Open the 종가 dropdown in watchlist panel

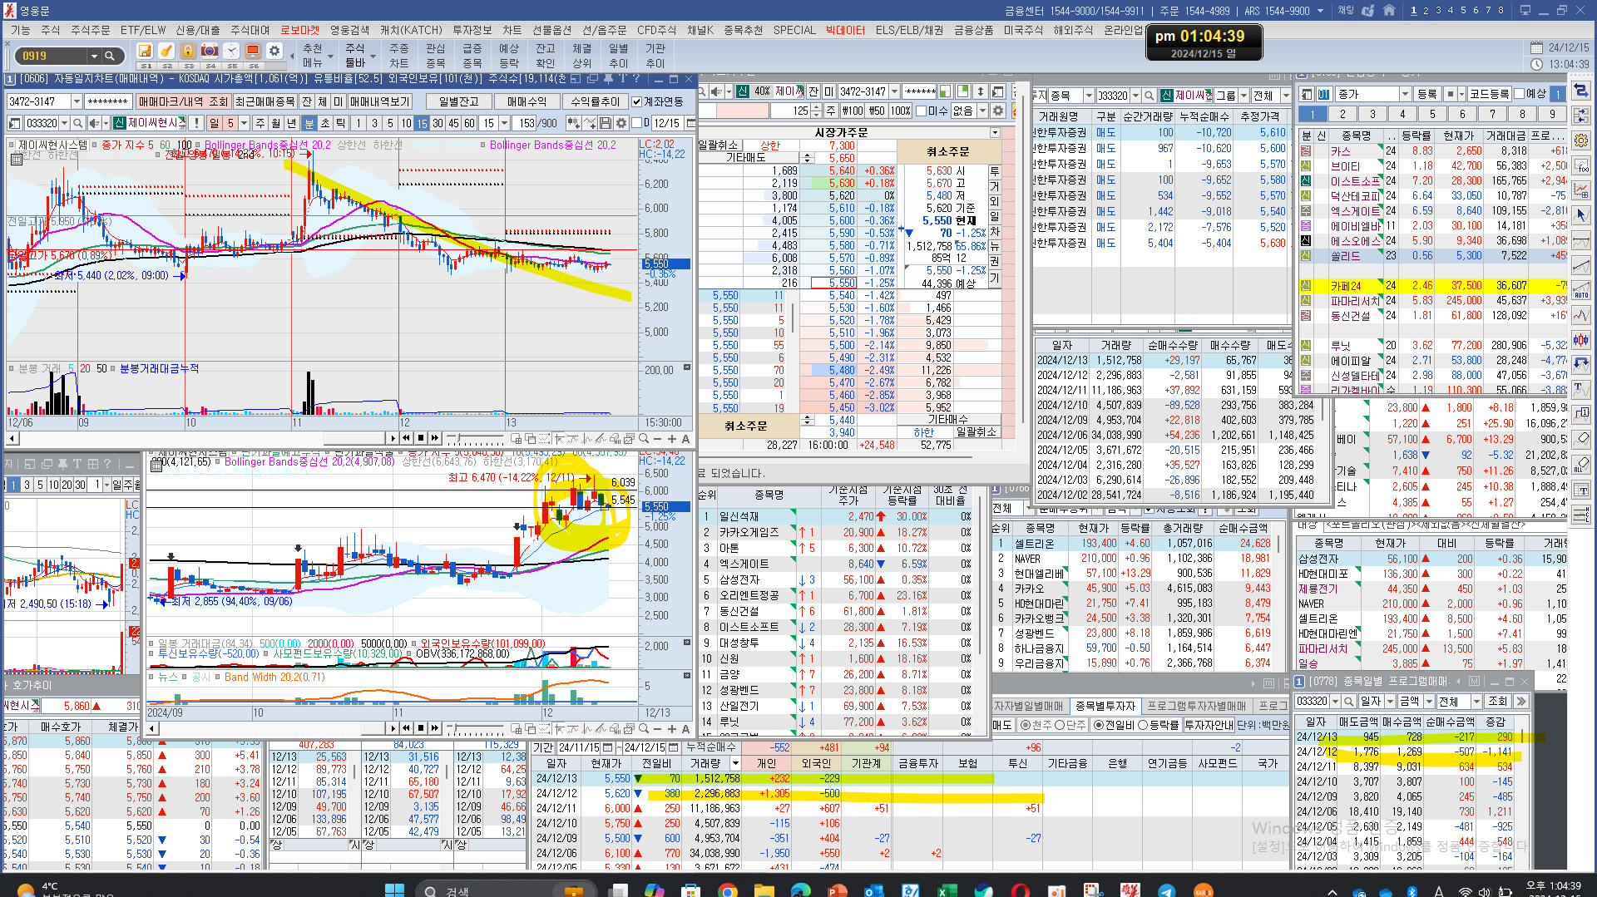click(x=1405, y=94)
